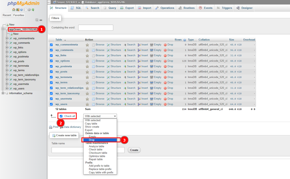Viewport: 290px width, 179px height.
Task: Toggle the wp_terms table checkbox
Action: (x=51, y=83)
